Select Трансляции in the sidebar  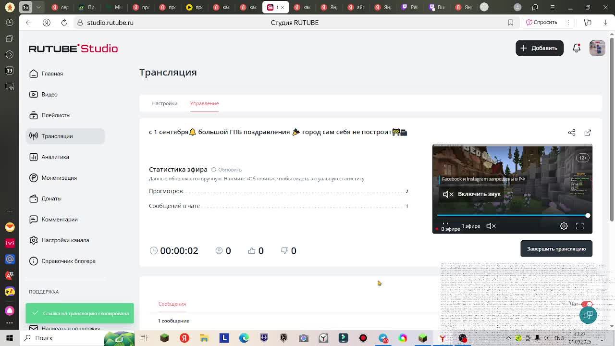(65, 136)
